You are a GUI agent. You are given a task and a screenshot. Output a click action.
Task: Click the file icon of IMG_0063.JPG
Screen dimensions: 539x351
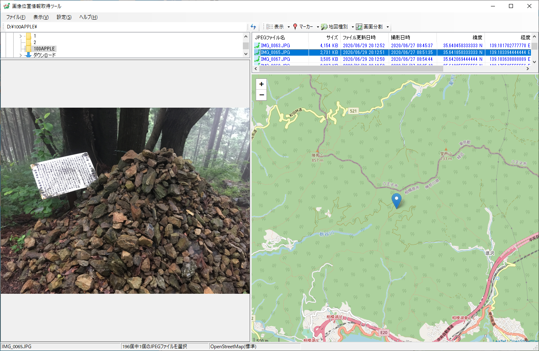tap(257, 46)
